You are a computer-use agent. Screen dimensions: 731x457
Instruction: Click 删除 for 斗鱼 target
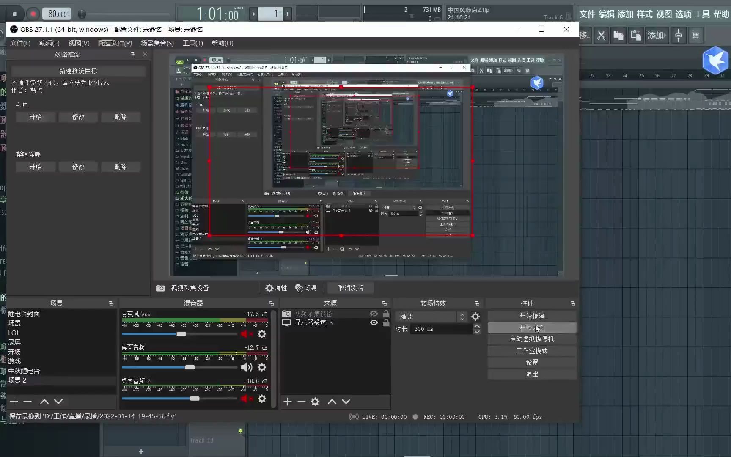[x=121, y=117]
